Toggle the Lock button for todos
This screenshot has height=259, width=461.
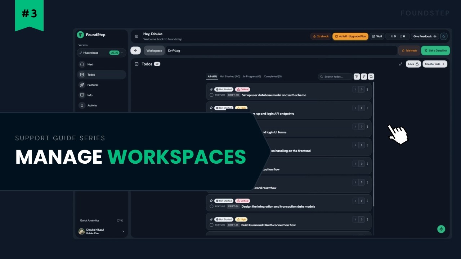[x=413, y=64]
